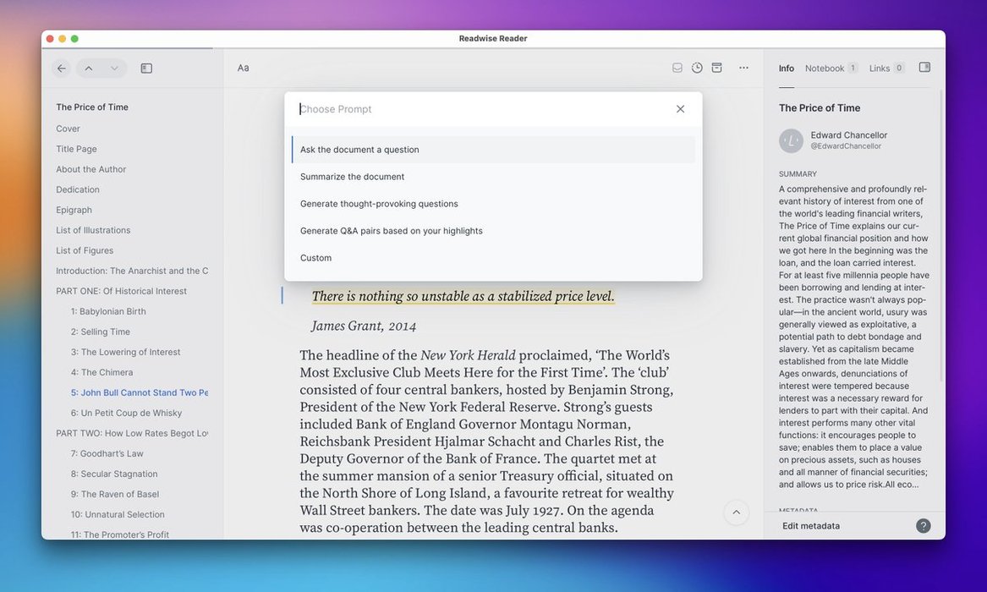
Task: Open List of Figures
Action: (85, 250)
